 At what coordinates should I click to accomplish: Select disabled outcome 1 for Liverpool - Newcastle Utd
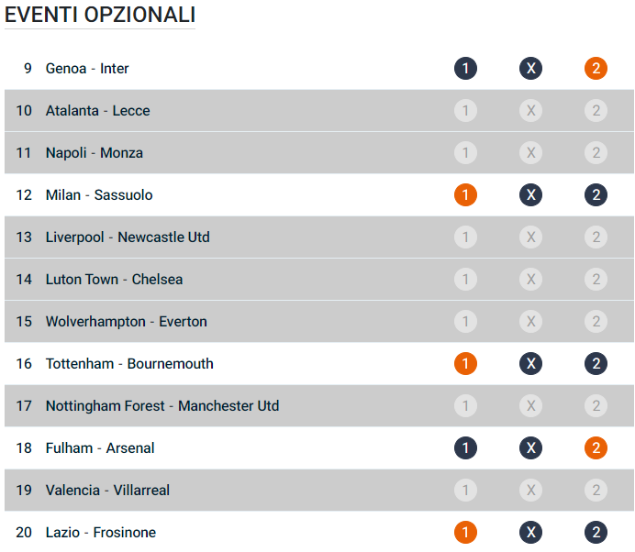(465, 237)
